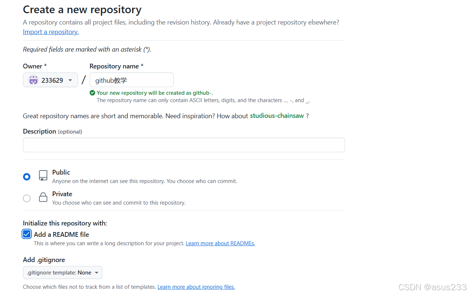Image resolution: width=468 pixels, height=295 pixels.
Task: Uncheck the Add a README file checkbox
Action: tap(27, 234)
